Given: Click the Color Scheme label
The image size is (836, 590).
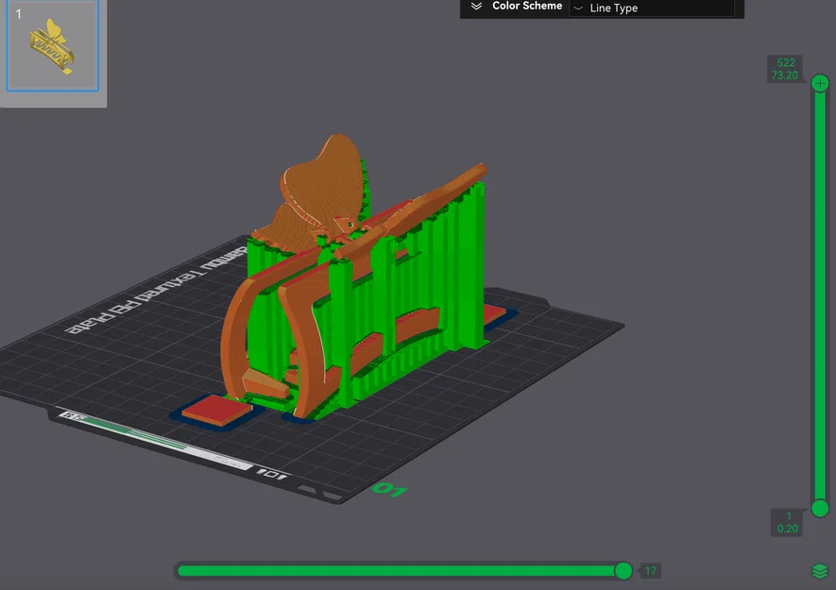Looking at the screenshot, I should (x=527, y=6).
